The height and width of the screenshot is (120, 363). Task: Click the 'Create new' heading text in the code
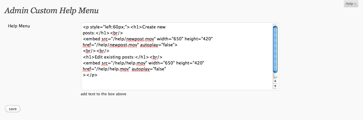point(154,27)
